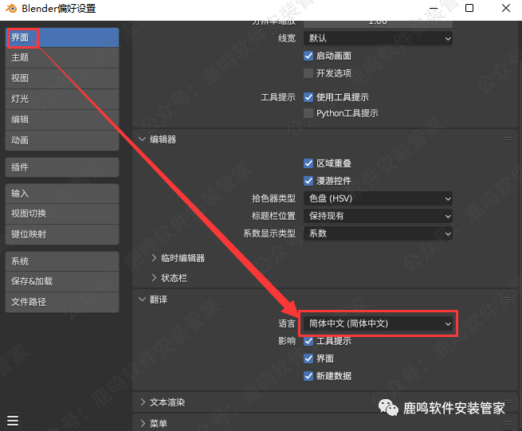
Task: Toggle the 新建数据 checkbox
Action: 308,376
